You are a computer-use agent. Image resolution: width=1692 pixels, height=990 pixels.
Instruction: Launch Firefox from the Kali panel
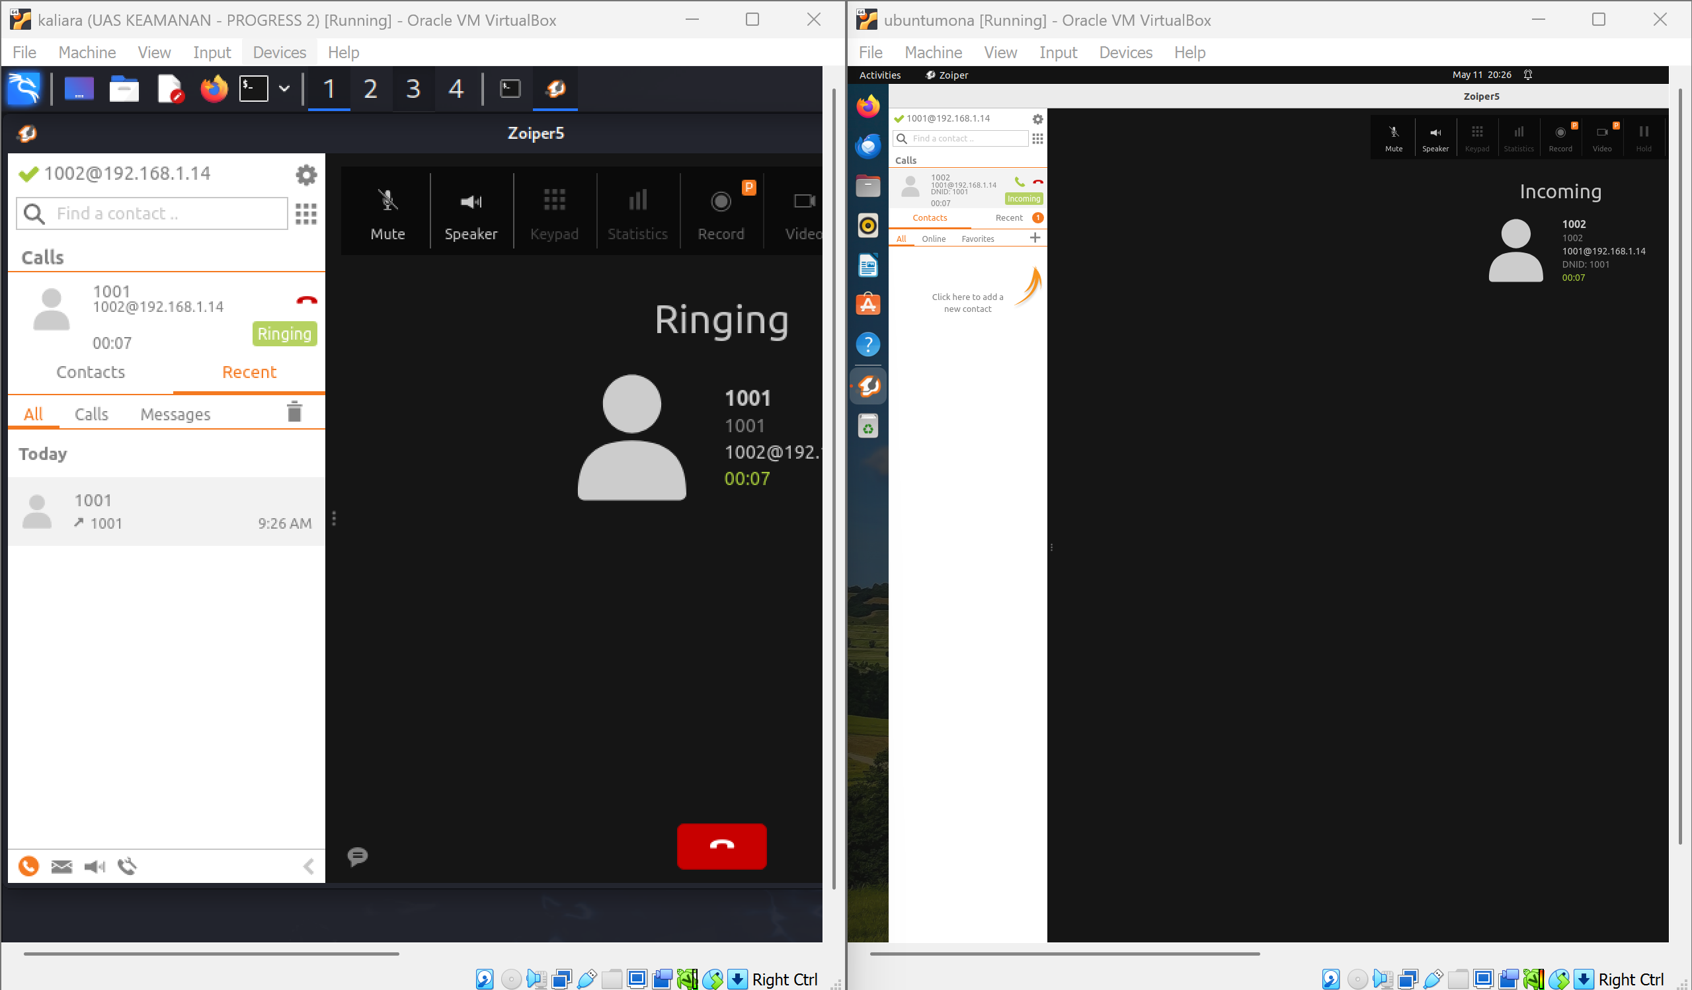[214, 89]
